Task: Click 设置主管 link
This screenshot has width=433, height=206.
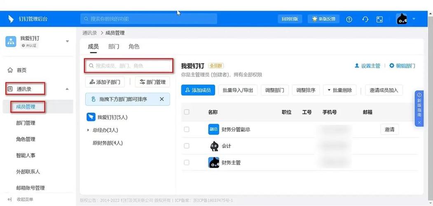Action: [x=367, y=66]
